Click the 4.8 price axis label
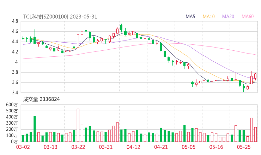 15,21
